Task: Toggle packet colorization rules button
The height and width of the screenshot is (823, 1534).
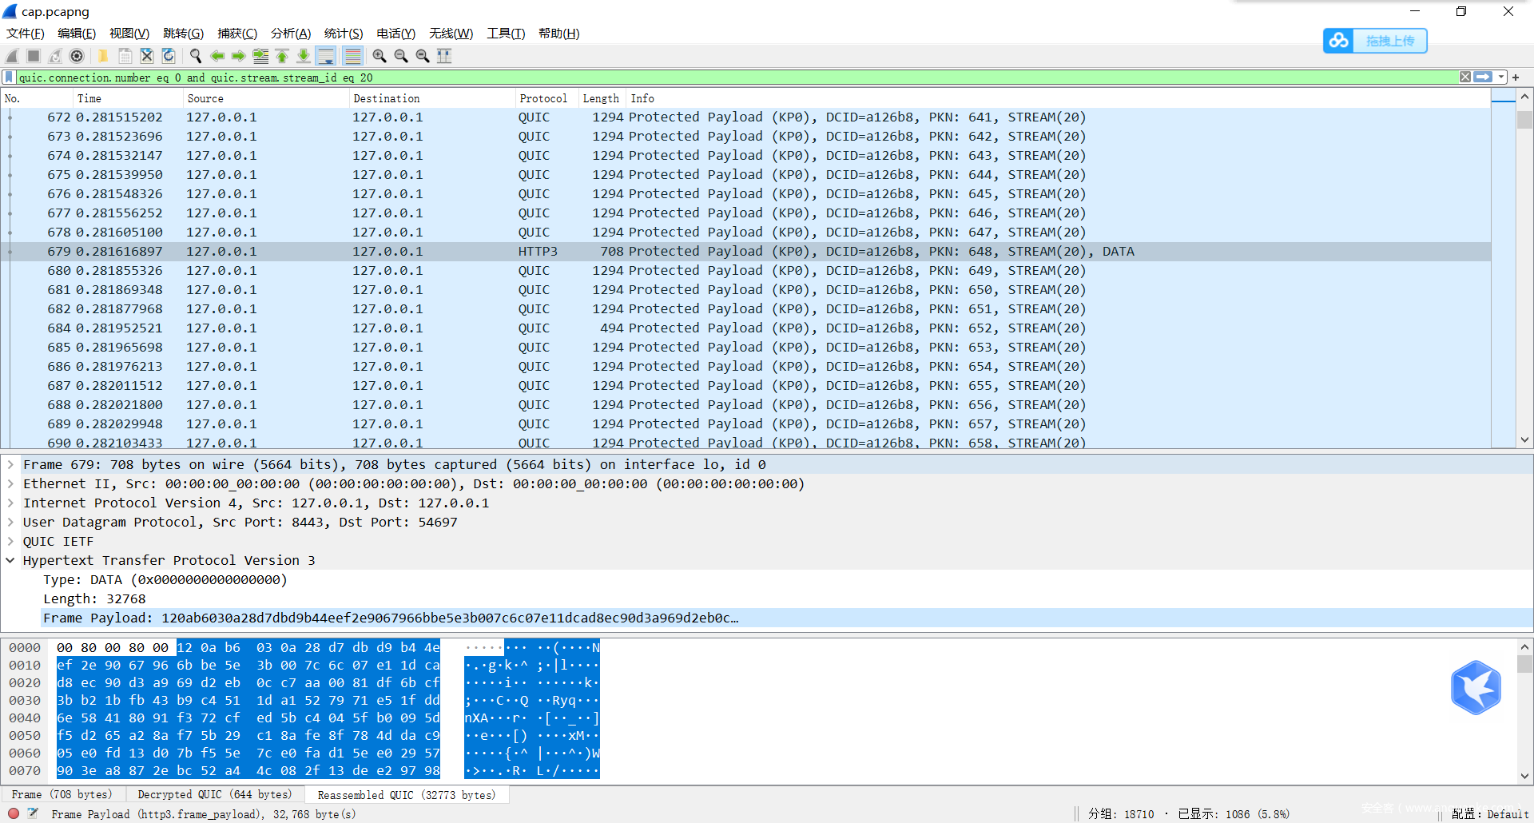Action: [352, 56]
